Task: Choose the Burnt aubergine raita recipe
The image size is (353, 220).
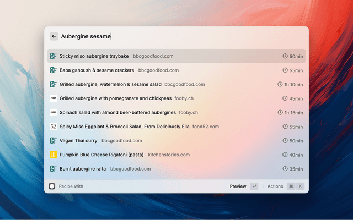Action: 83,169
